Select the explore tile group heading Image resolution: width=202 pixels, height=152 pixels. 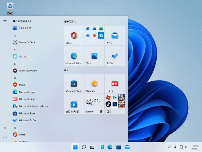[x=66, y=70]
